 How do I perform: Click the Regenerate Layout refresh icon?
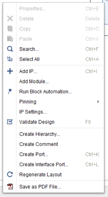pyautogui.click(x=10, y=174)
